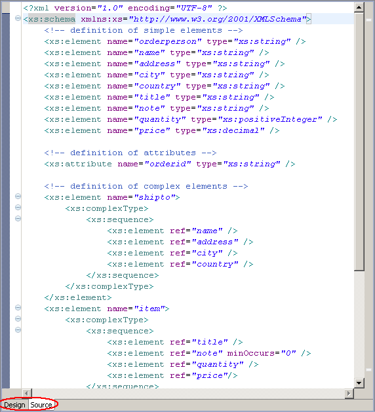Click the "orderid" attribute name value

tap(168, 164)
